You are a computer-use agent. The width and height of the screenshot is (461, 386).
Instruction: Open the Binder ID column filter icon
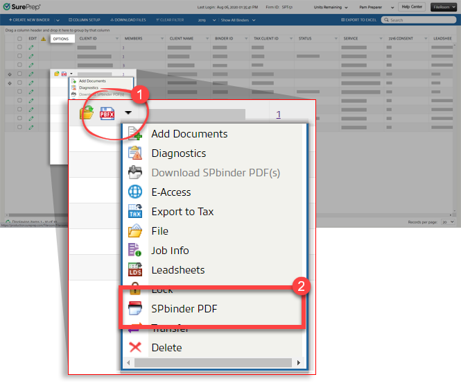tap(246, 39)
